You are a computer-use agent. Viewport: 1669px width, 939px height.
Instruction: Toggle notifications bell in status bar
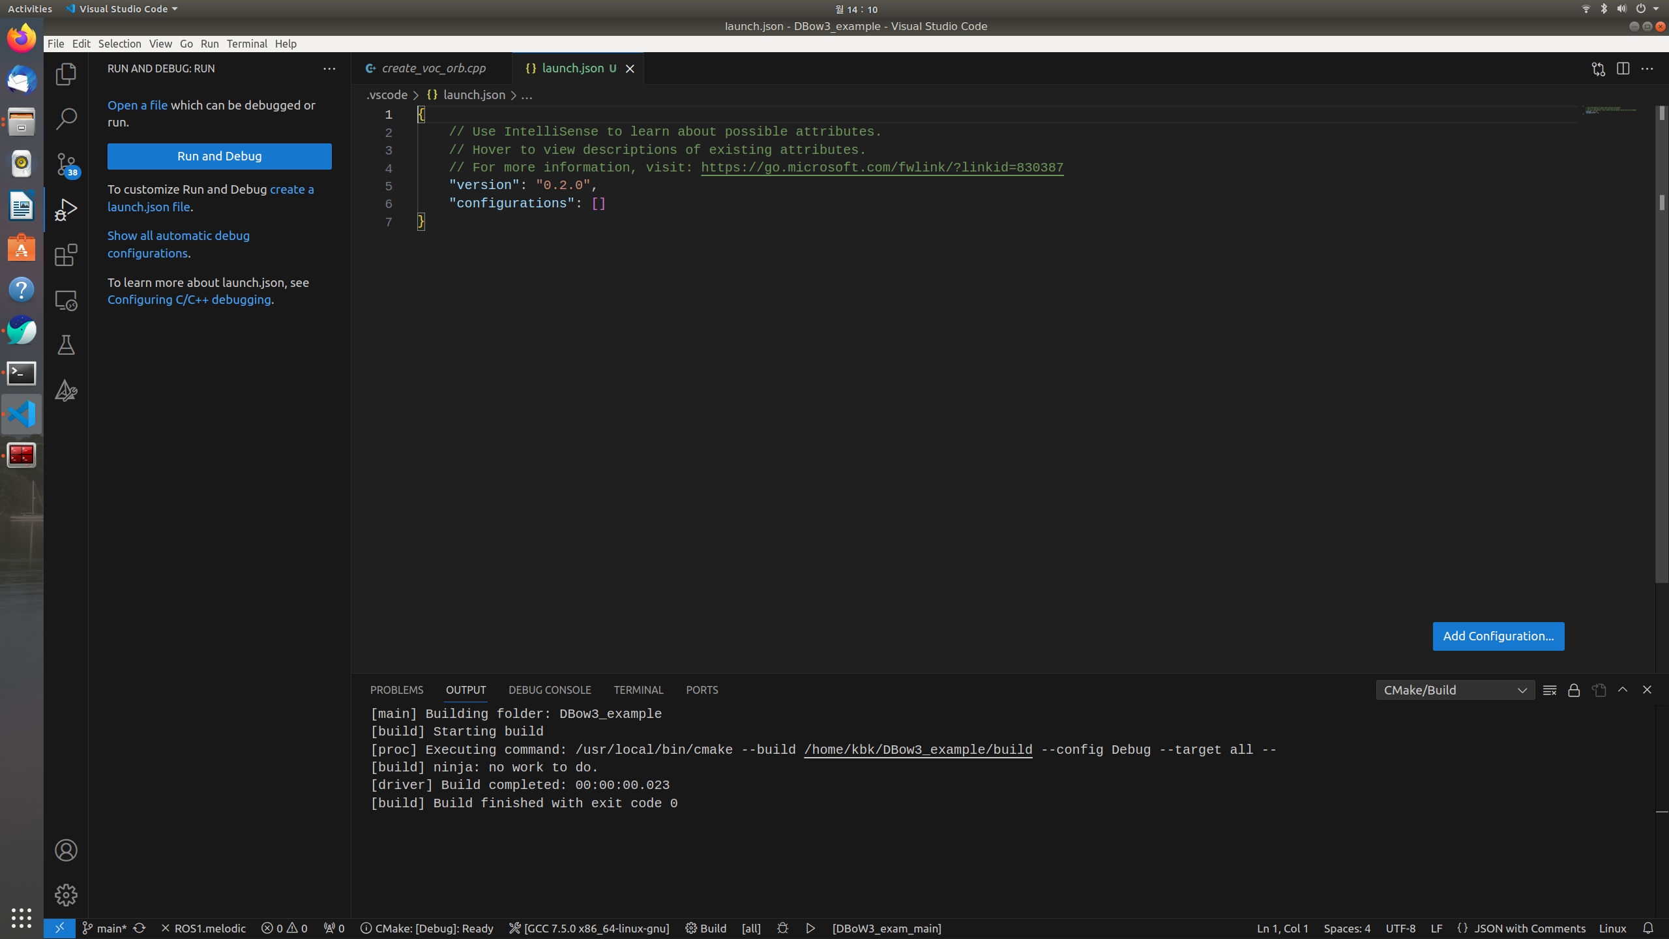click(1648, 928)
